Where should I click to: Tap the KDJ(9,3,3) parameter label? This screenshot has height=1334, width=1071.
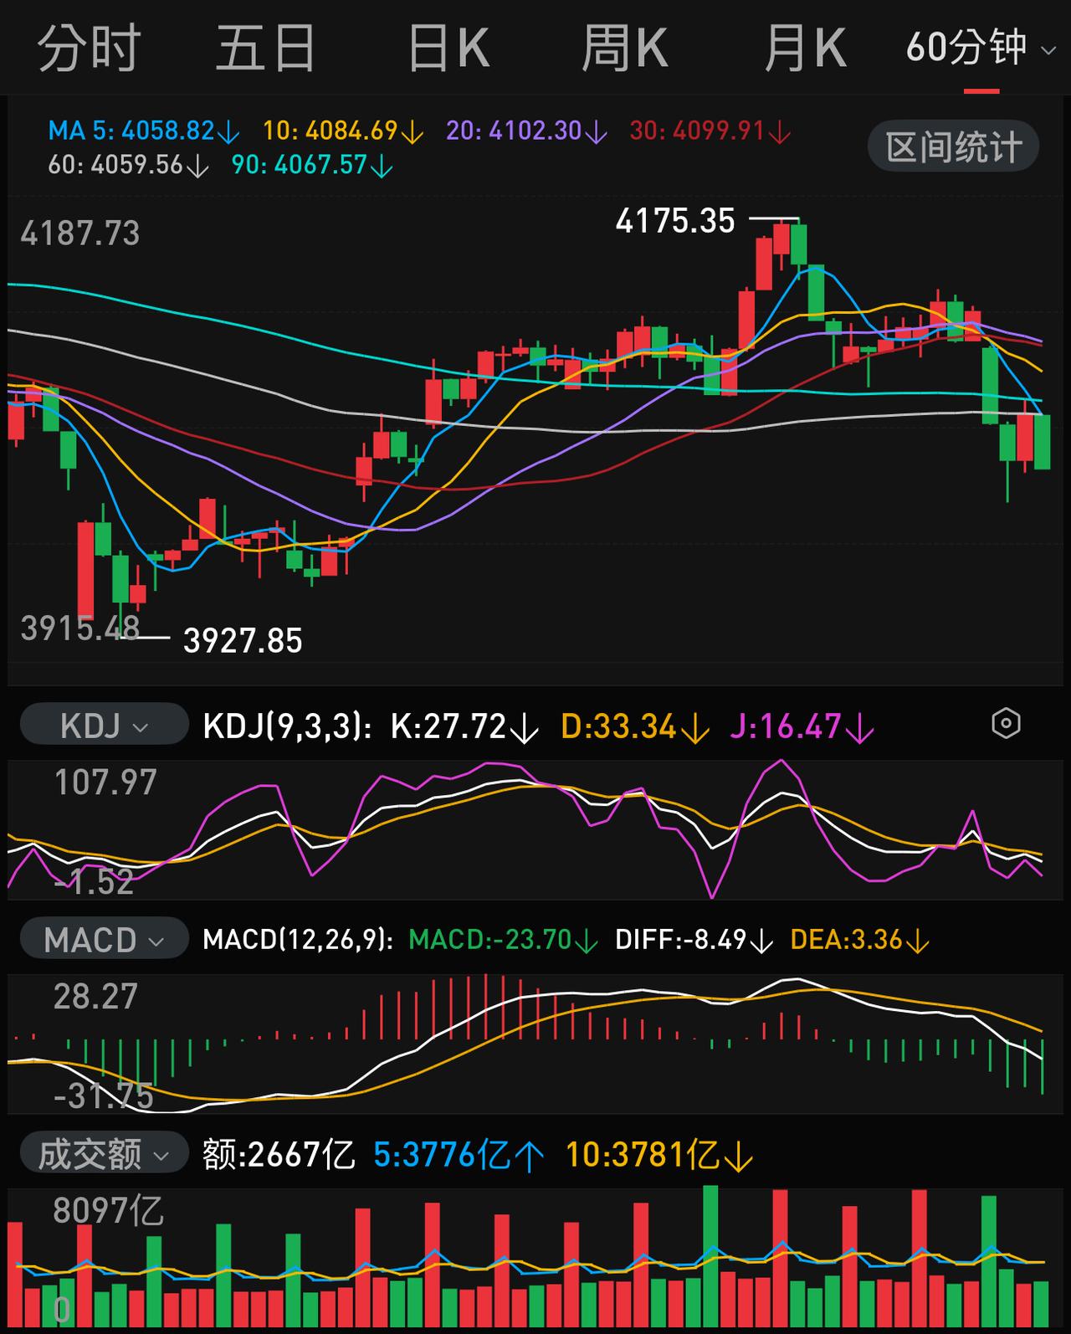(287, 726)
